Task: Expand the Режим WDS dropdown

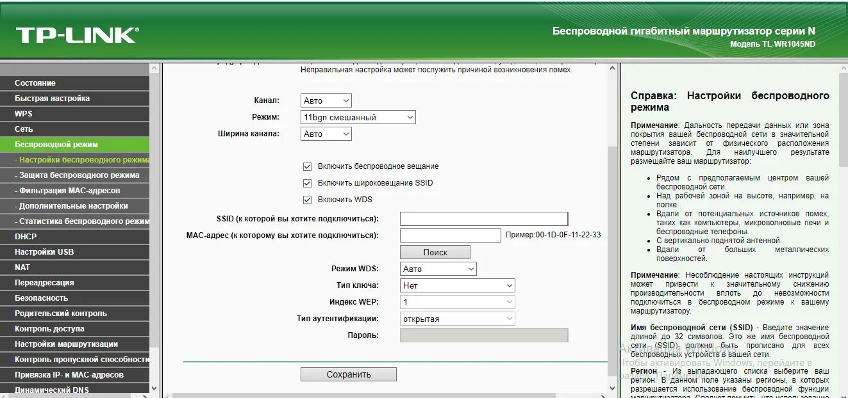Action: coord(438,269)
